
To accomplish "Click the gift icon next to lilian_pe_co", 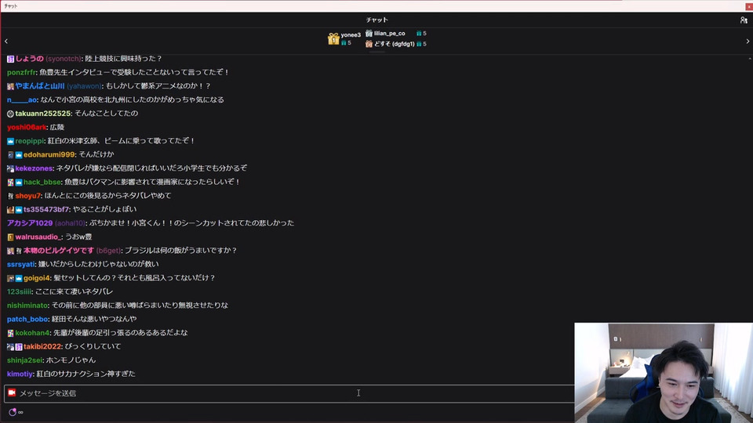I will tap(369, 33).
